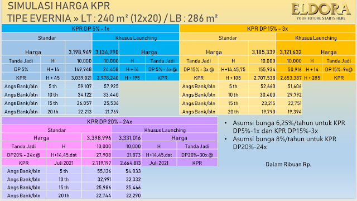Click the 'DP 5% - 6x @' label
Viewport: 357px width, 201px height.
[162, 69]
